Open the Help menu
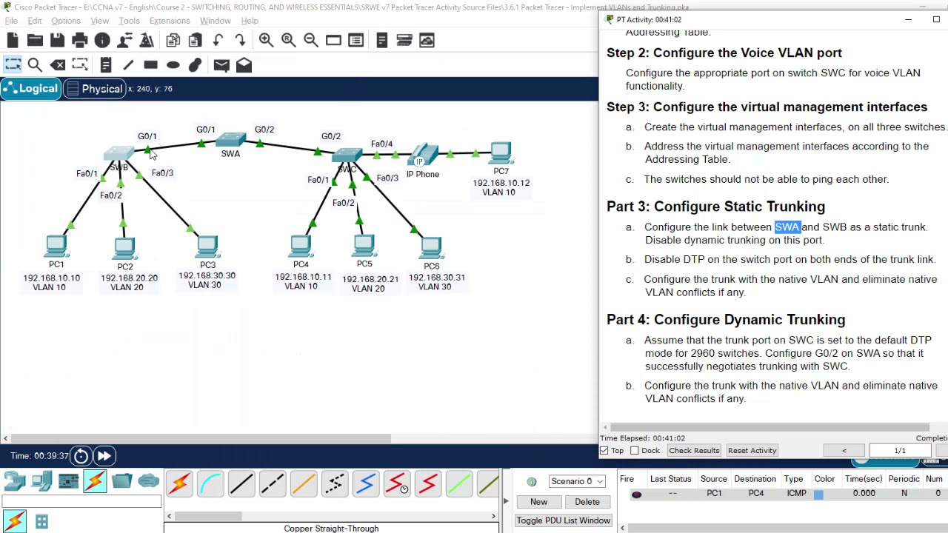The image size is (948, 533). click(x=250, y=21)
